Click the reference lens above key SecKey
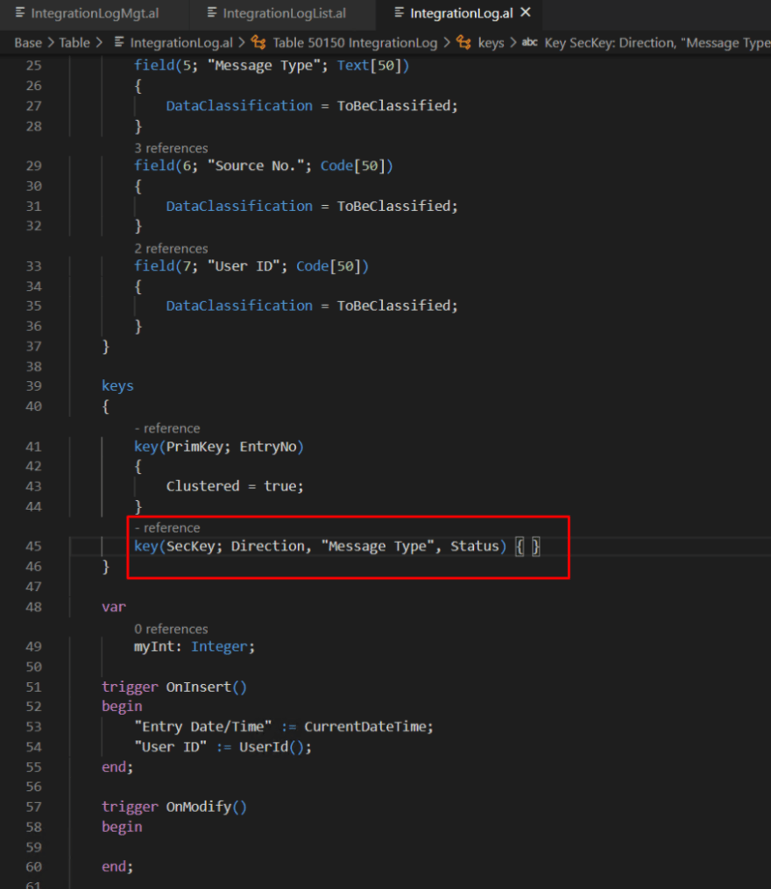The height and width of the screenshot is (889, 771). (167, 528)
